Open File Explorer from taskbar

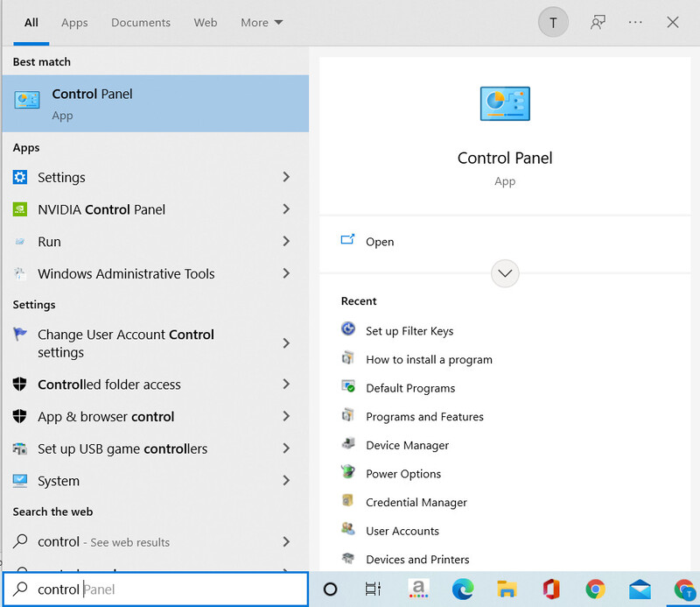[x=507, y=589]
